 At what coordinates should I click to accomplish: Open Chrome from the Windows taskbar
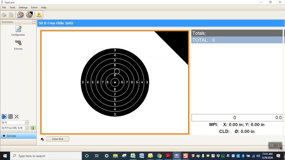tap(159, 156)
